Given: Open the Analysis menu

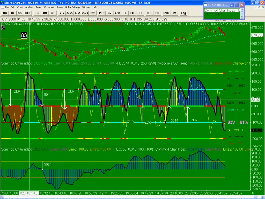Looking at the screenshot, I should pyautogui.click(x=29, y=7).
